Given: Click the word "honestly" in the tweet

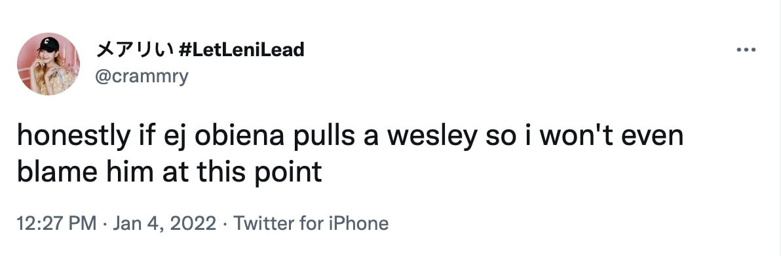Looking at the screenshot, I should click(72, 136).
